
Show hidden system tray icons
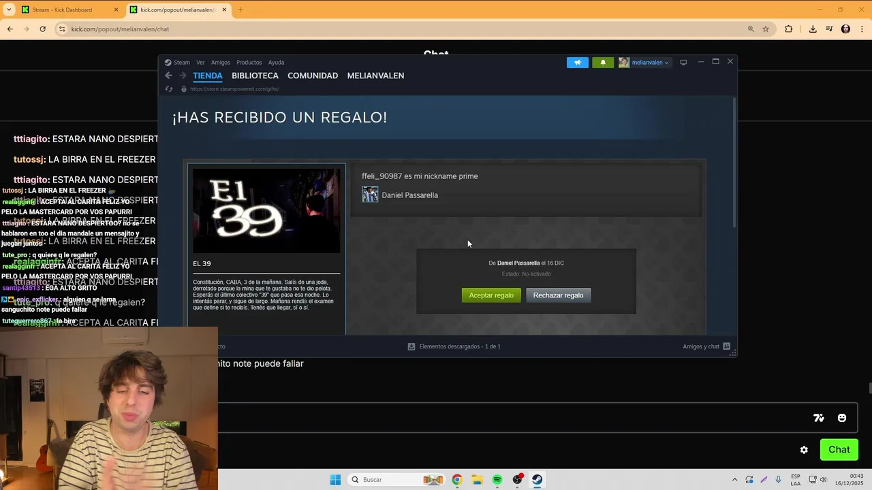click(x=734, y=480)
